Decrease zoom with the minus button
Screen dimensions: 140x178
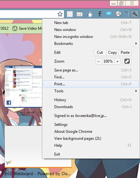[99, 61]
